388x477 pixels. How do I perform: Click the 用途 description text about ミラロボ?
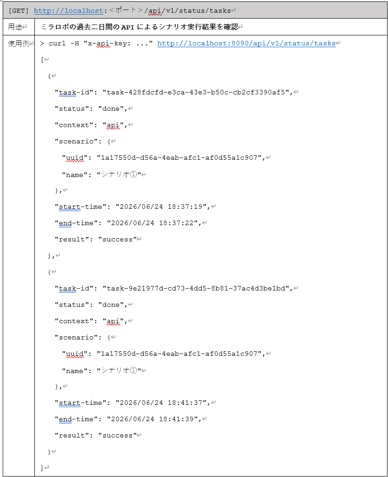139,27
